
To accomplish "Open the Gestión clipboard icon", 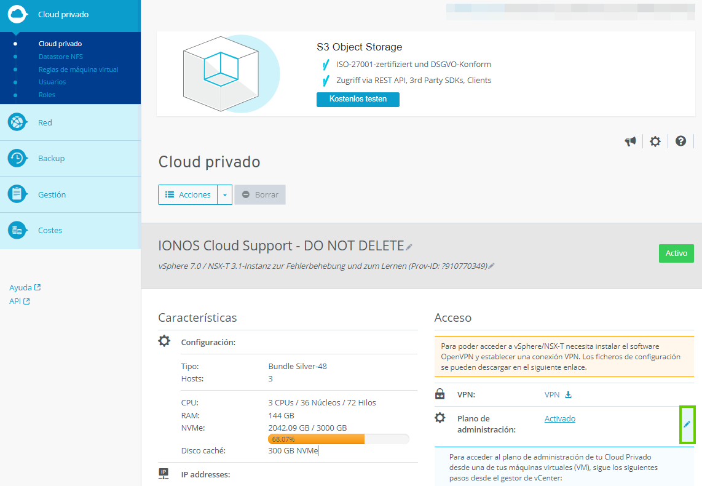I will click(x=17, y=194).
